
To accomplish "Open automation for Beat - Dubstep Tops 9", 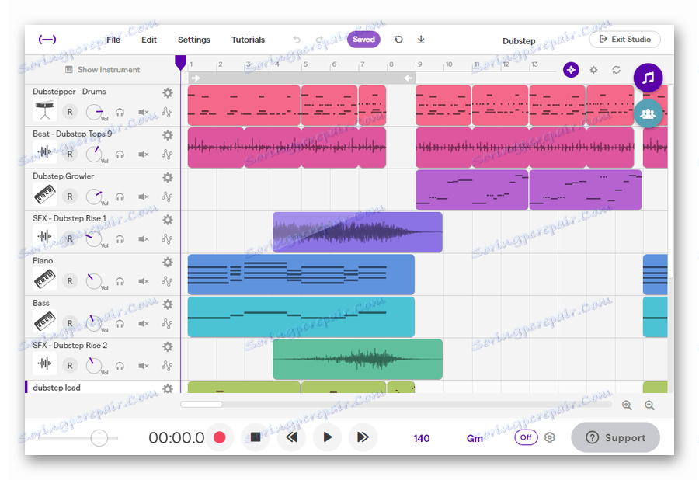I will 167,155.
